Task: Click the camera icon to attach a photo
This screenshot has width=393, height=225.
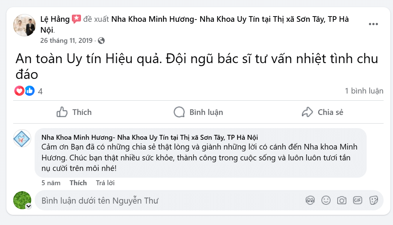Action: [342, 200]
